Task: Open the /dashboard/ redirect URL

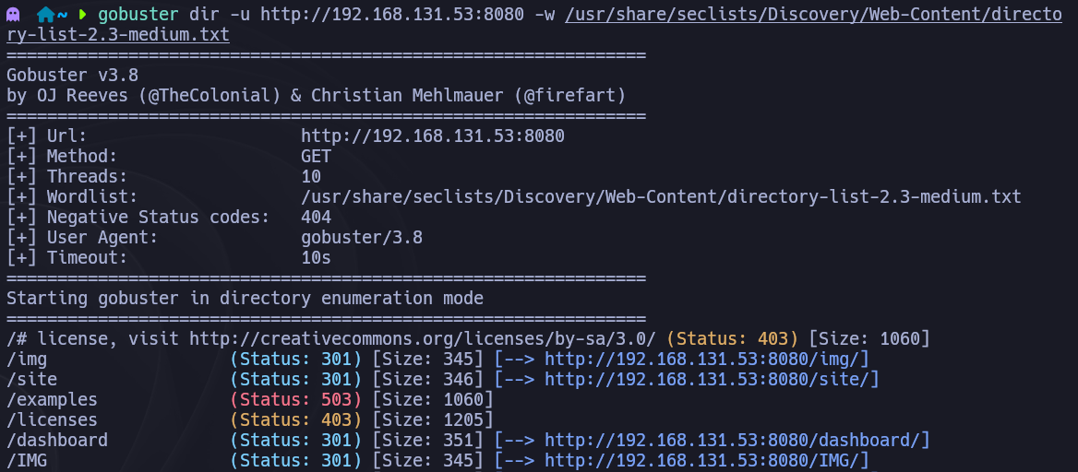Action: 737,441
